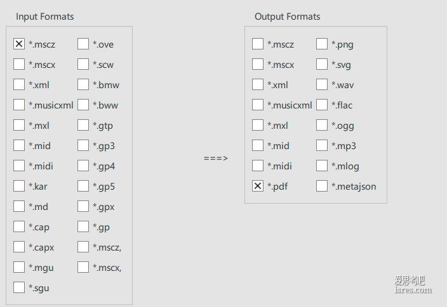Select *.mid as an input format

click(19, 145)
